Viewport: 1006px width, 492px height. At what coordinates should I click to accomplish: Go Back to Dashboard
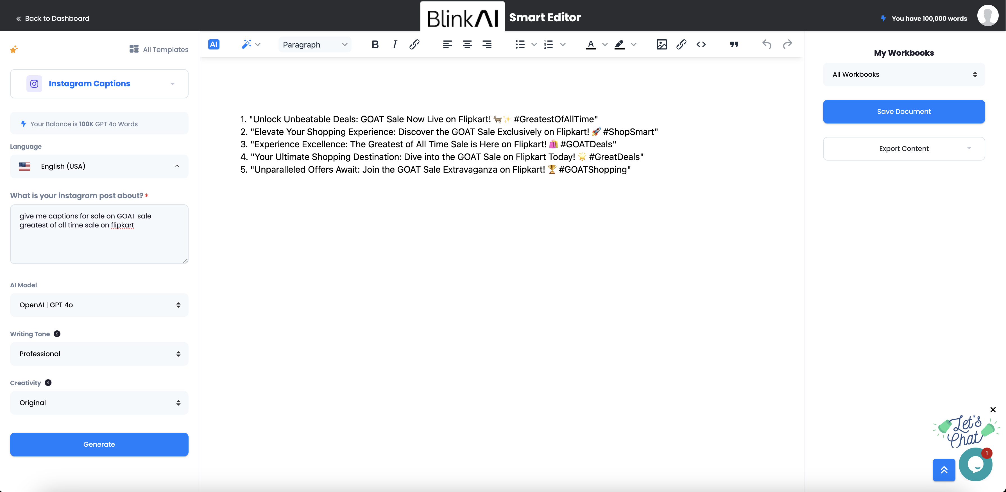52,18
